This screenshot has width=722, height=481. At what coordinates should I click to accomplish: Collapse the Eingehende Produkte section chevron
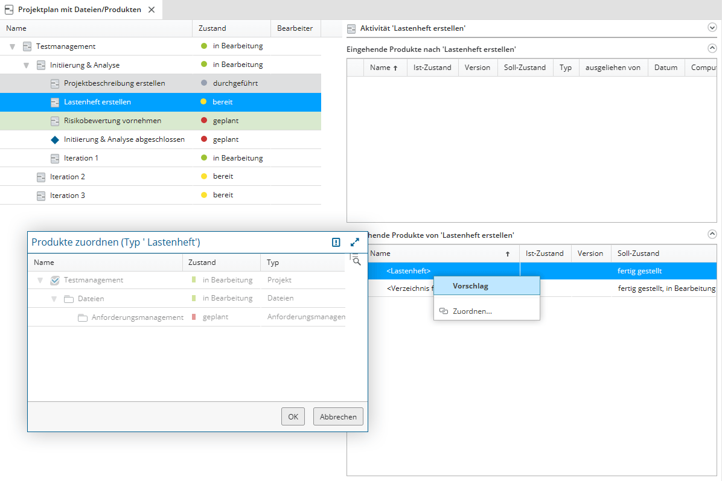click(712, 48)
